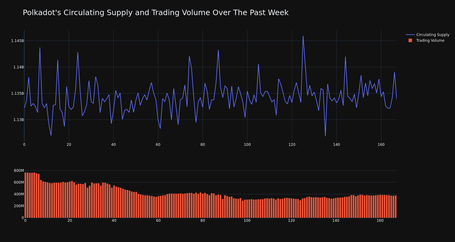Viewport: 455px width, 242px height.
Task: Select the chart title text
Action: 156,13
